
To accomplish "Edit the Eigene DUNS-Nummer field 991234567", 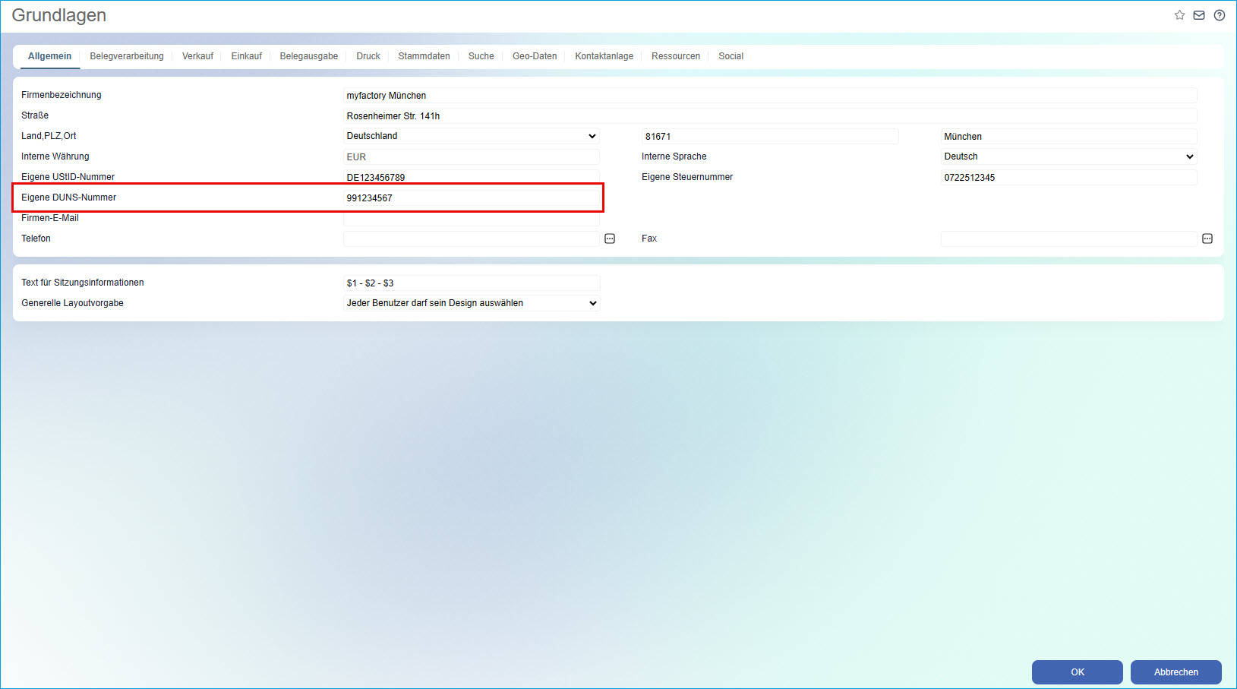I will pyautogui.click(x=472, y=198).
